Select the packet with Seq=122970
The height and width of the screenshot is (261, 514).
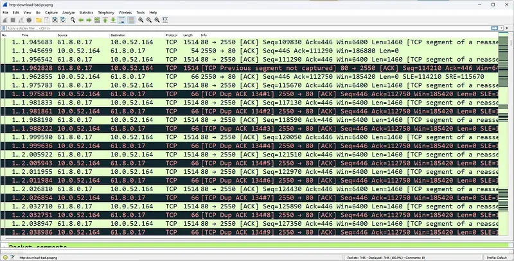[249, 172]
